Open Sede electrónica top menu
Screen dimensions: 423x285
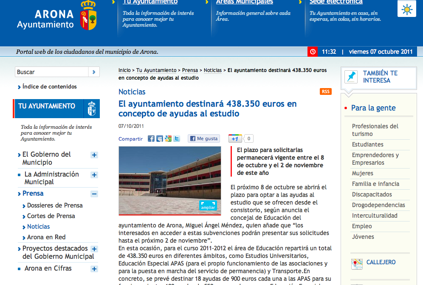pos(336,2)
